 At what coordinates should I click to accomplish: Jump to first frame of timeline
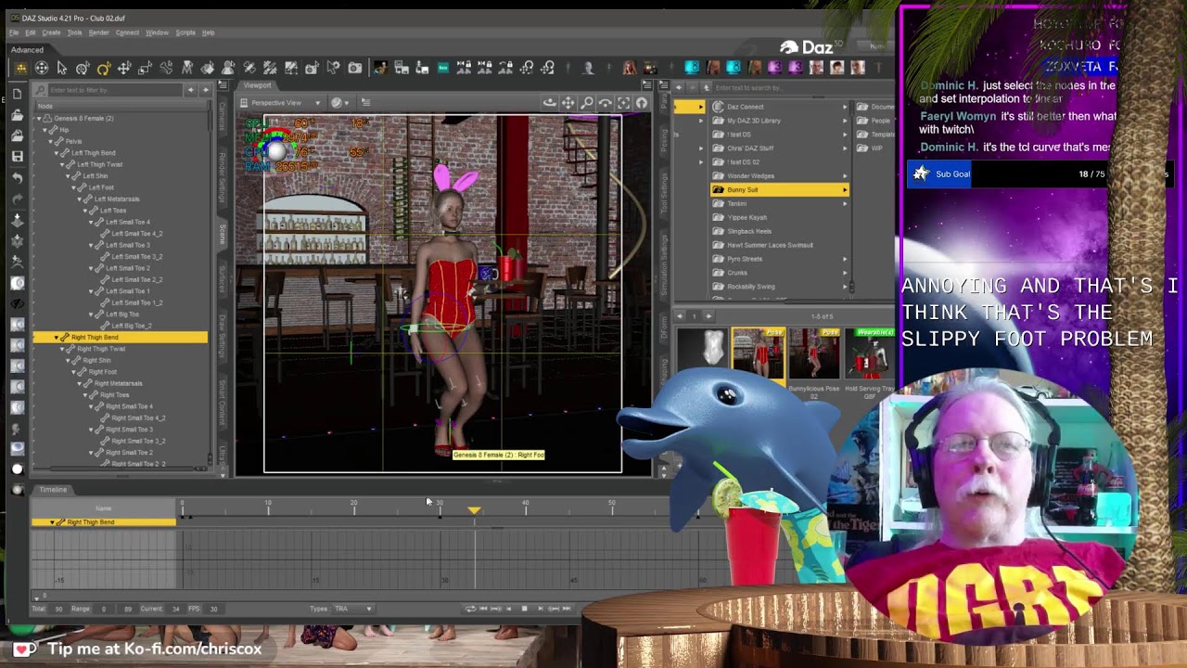coord(482,609)
